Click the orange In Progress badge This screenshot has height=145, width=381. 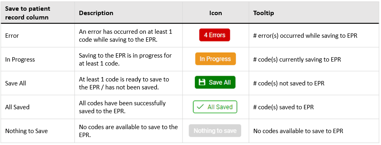[x=215, y=59]
